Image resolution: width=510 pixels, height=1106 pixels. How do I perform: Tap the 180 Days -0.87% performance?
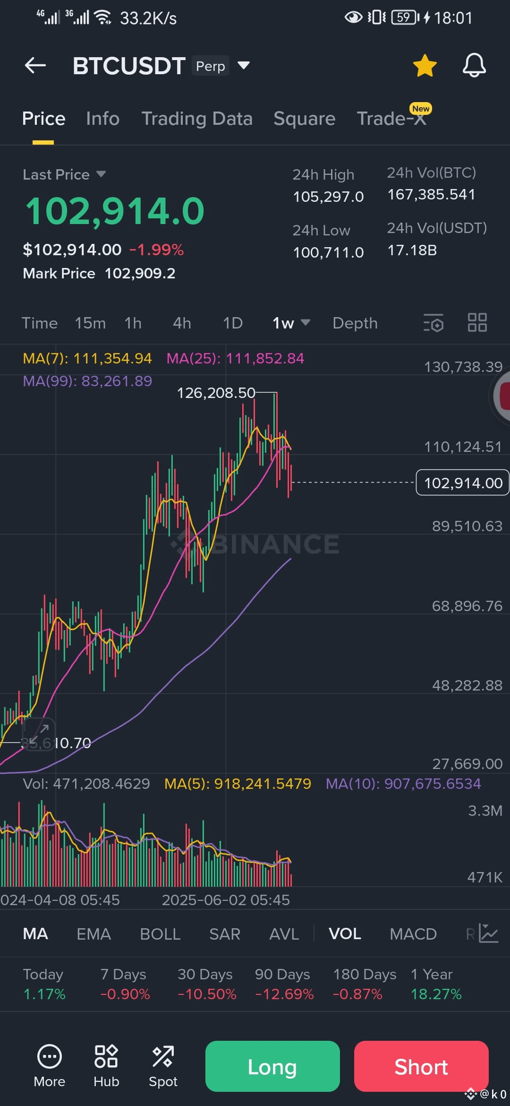click(365, 984)
